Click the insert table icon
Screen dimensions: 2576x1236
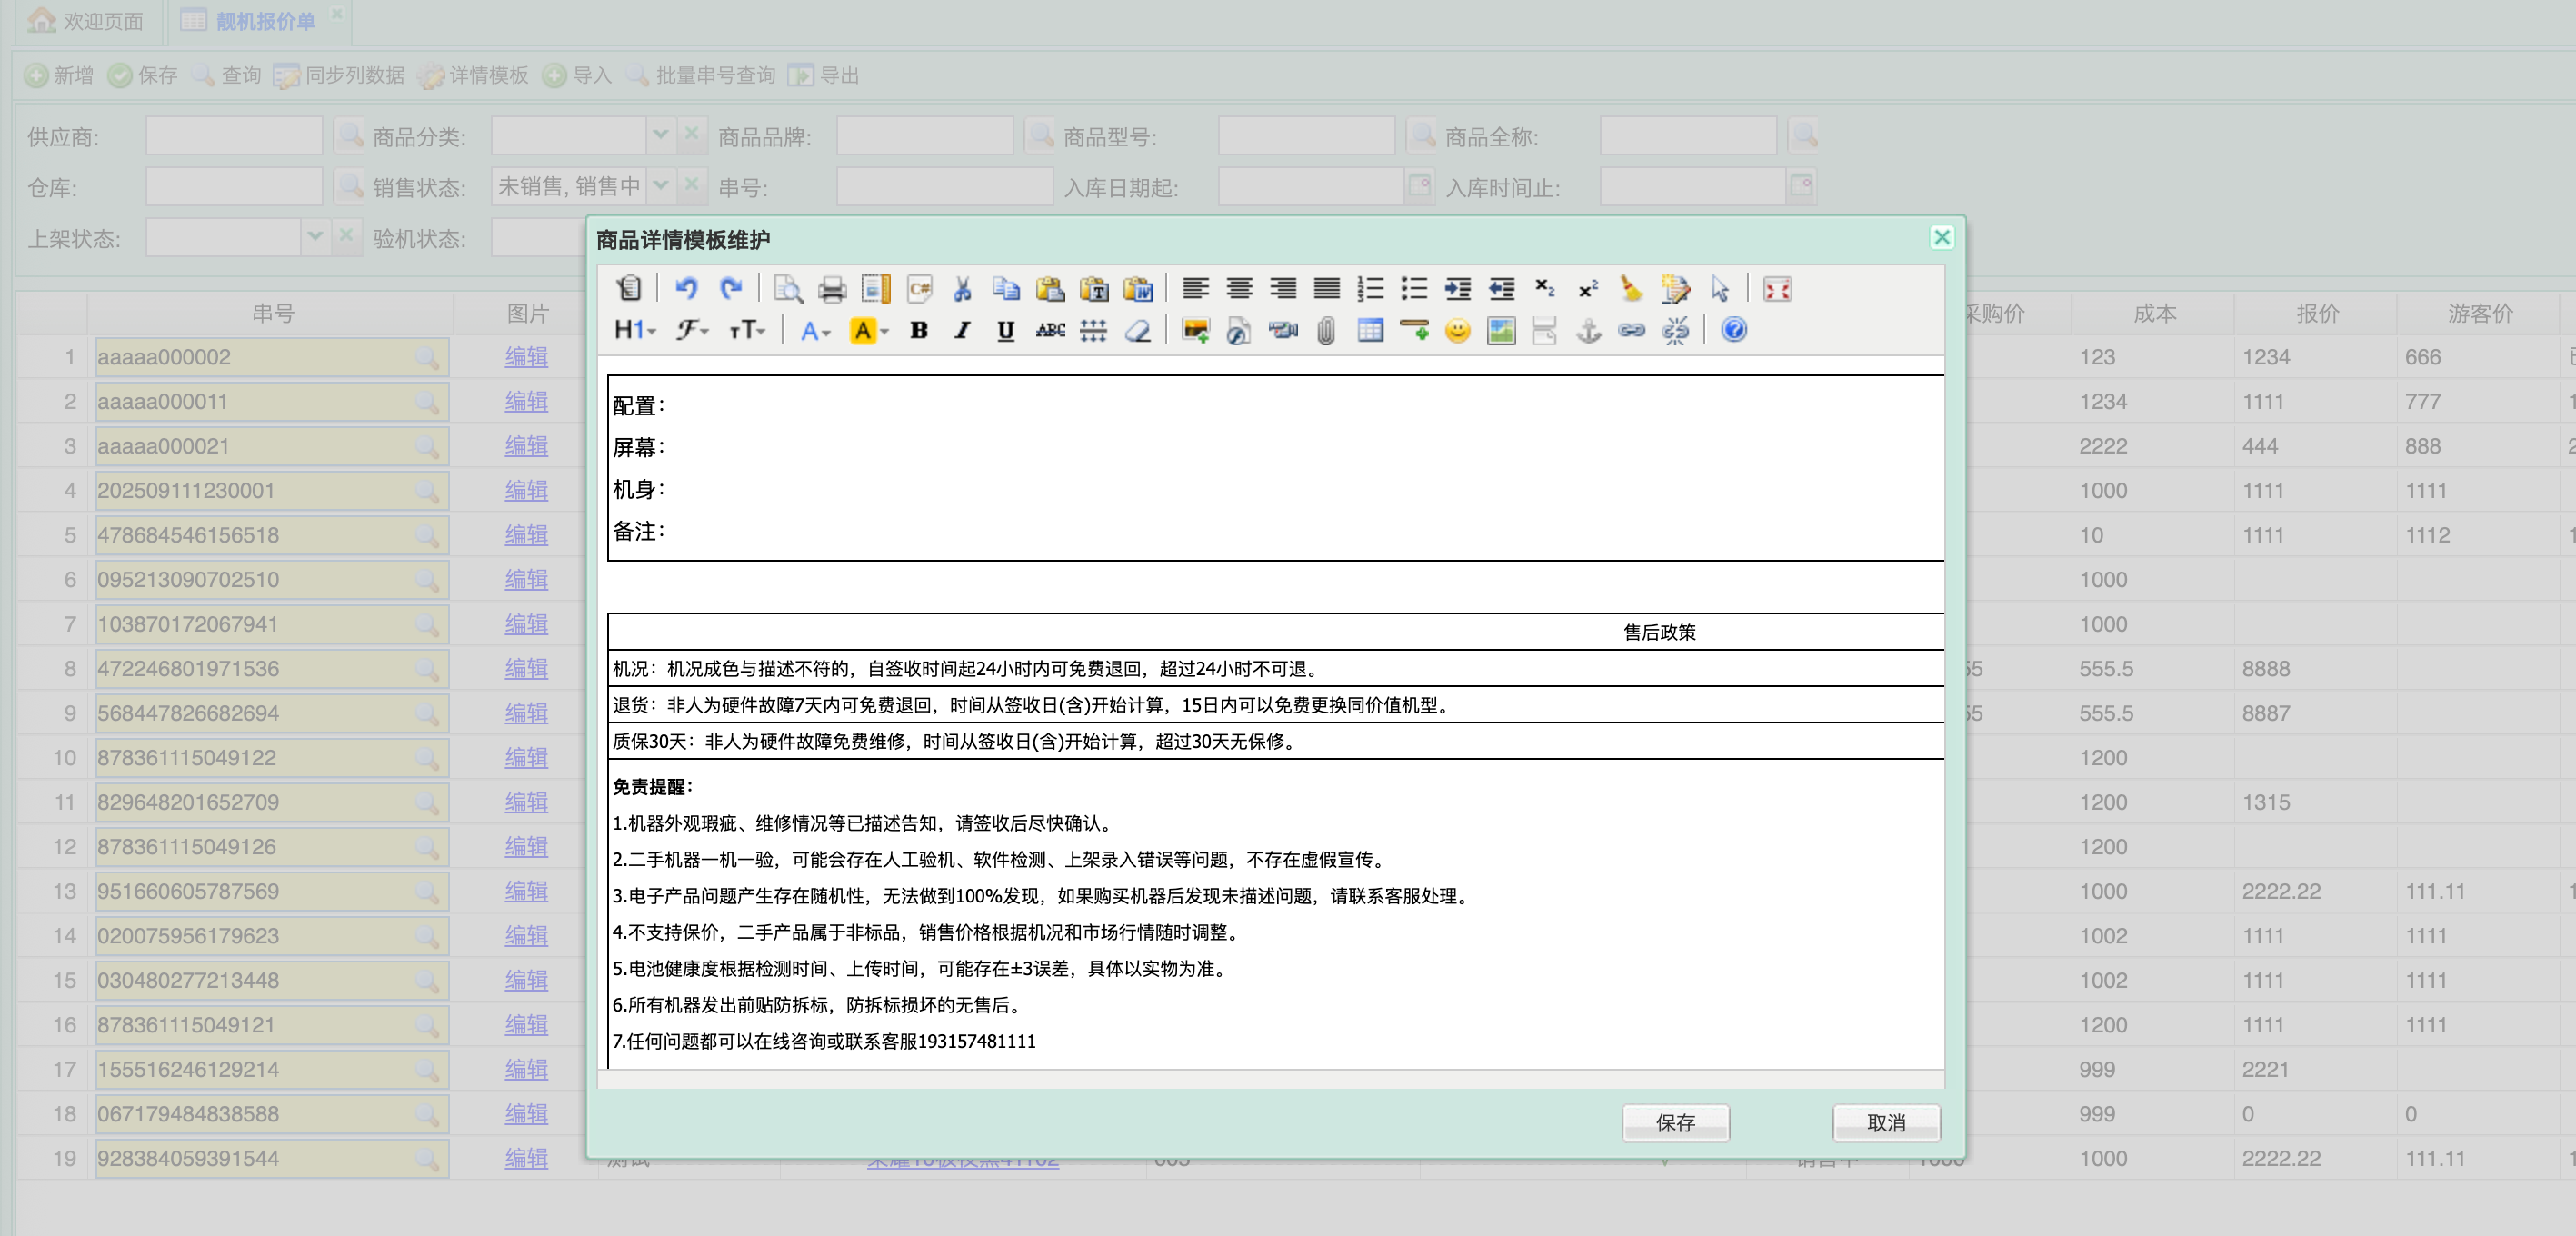click(x=1370, y=330)
